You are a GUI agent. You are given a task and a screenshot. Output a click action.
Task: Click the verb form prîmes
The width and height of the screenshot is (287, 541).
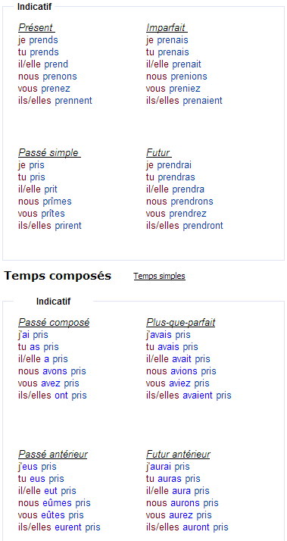(58, 202)
